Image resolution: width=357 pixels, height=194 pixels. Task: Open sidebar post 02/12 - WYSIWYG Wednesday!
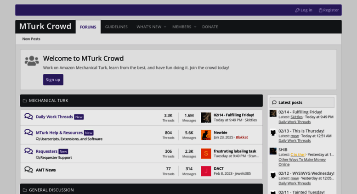(306, 173)
